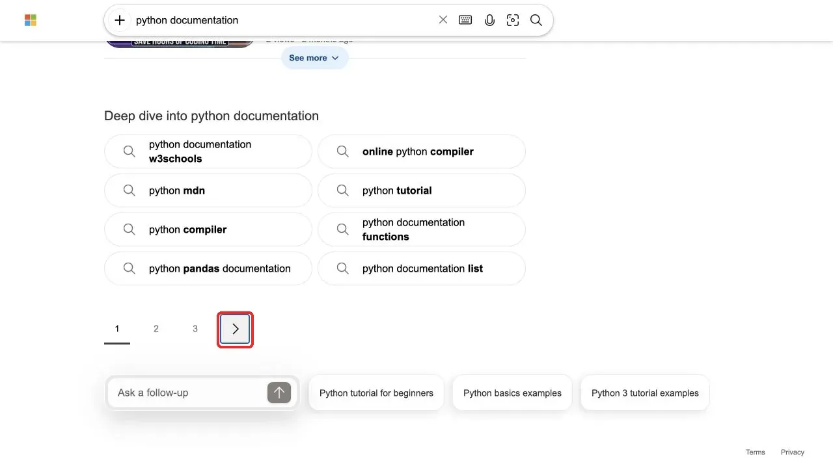Select results page 1
The image size is (833, 468).
tap(117, 329)
